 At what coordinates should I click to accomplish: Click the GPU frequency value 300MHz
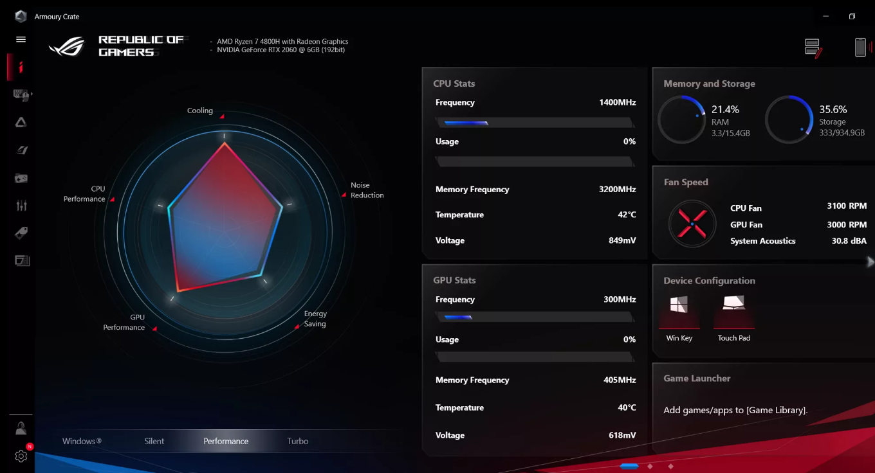pos(620,299)
